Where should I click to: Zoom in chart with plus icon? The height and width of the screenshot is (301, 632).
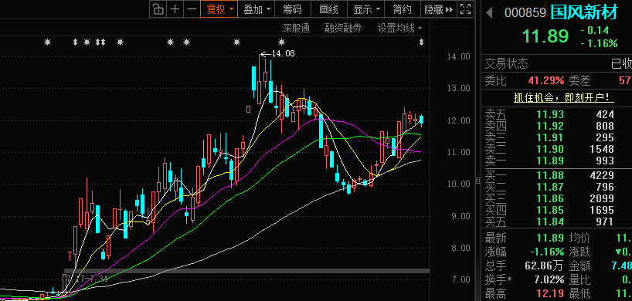point(175,9)
